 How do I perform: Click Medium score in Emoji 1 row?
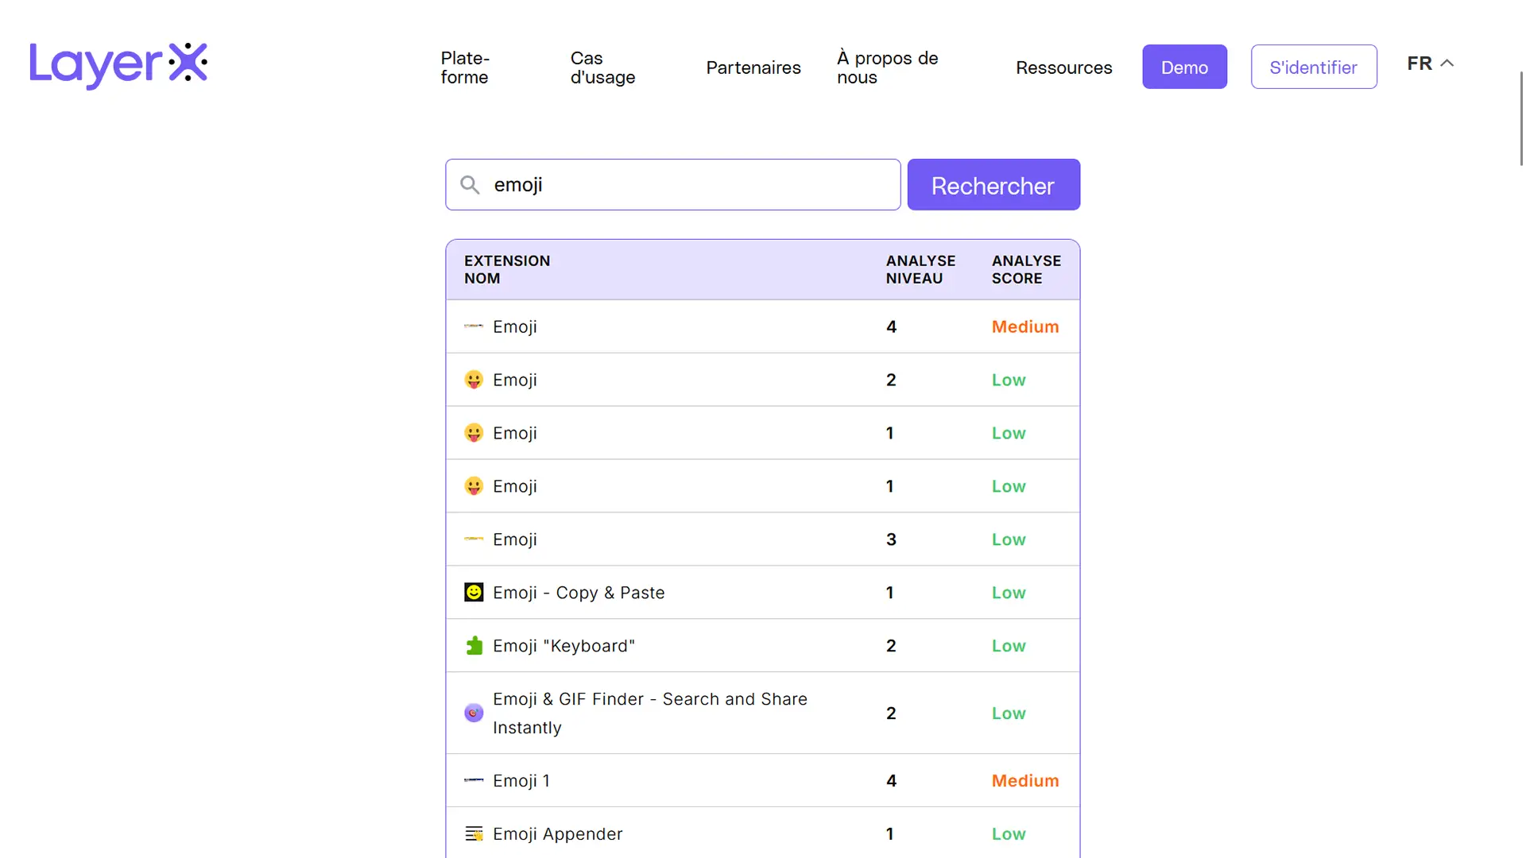1025,781
